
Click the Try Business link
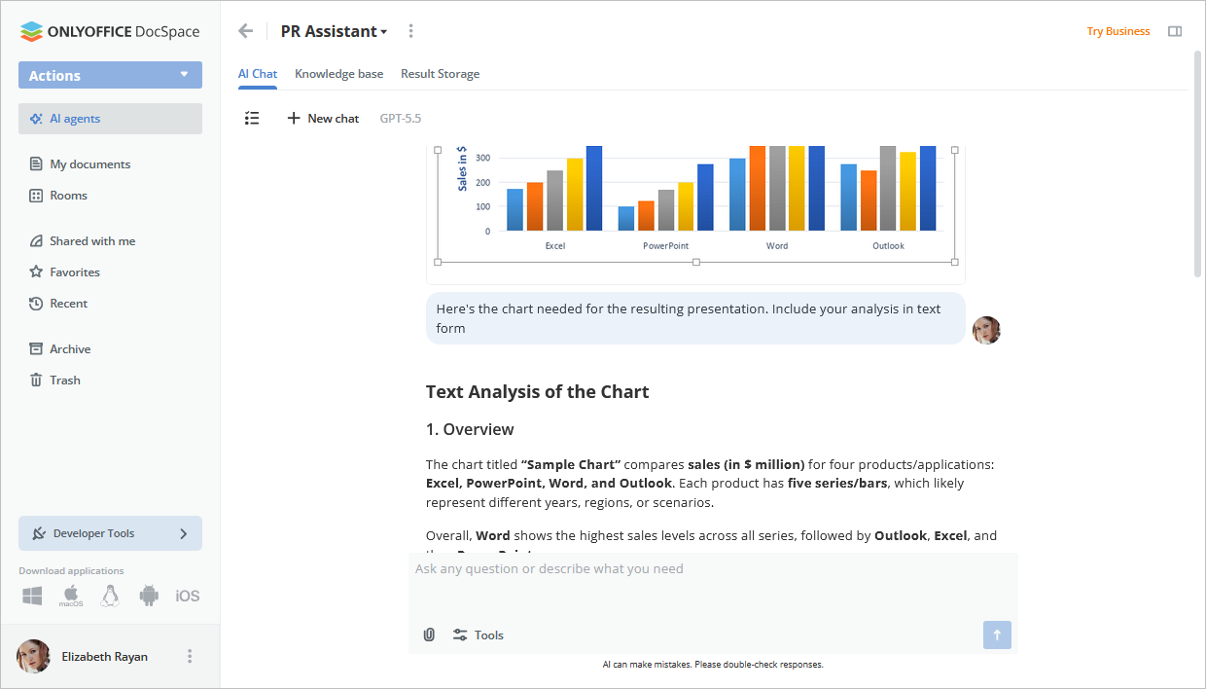pyautogui.click(x=1118, y=31)
